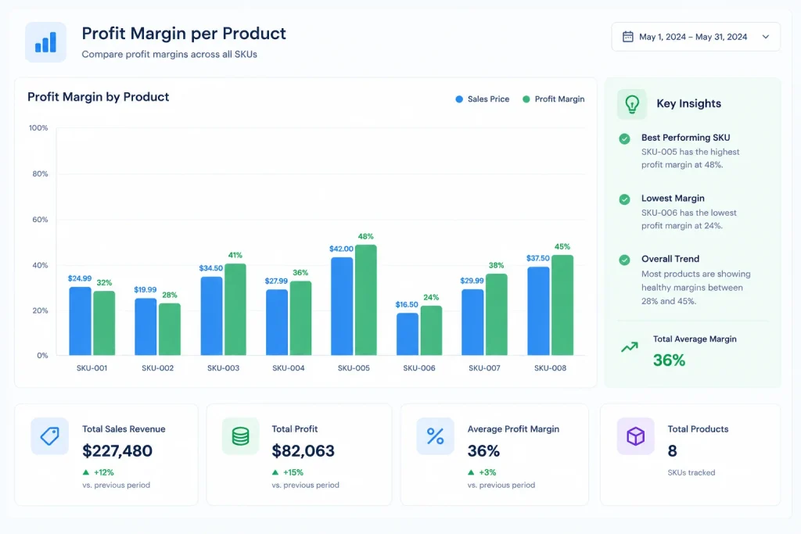Click the SKUs tracked caption
801x534 pixels.
point(691,473)
